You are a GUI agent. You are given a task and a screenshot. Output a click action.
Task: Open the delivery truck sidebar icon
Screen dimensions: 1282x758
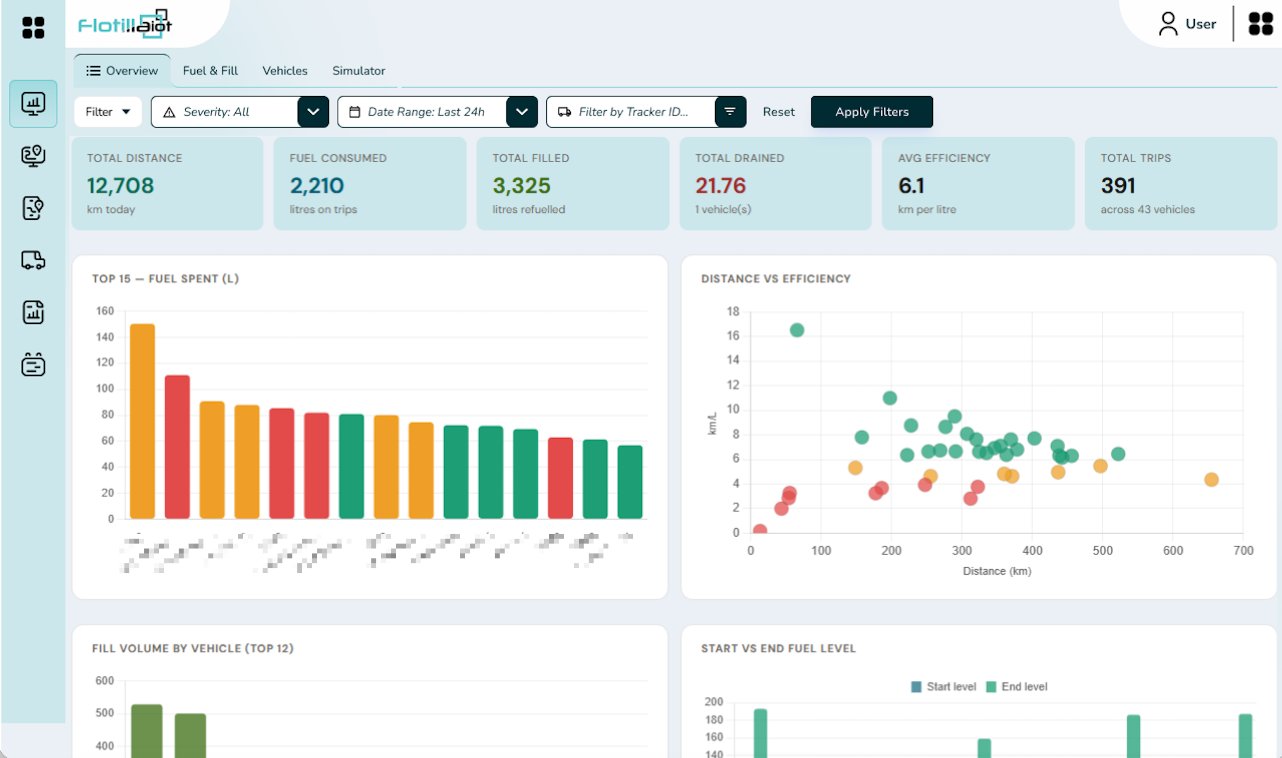pyautogui.click(x=33, y=260)
